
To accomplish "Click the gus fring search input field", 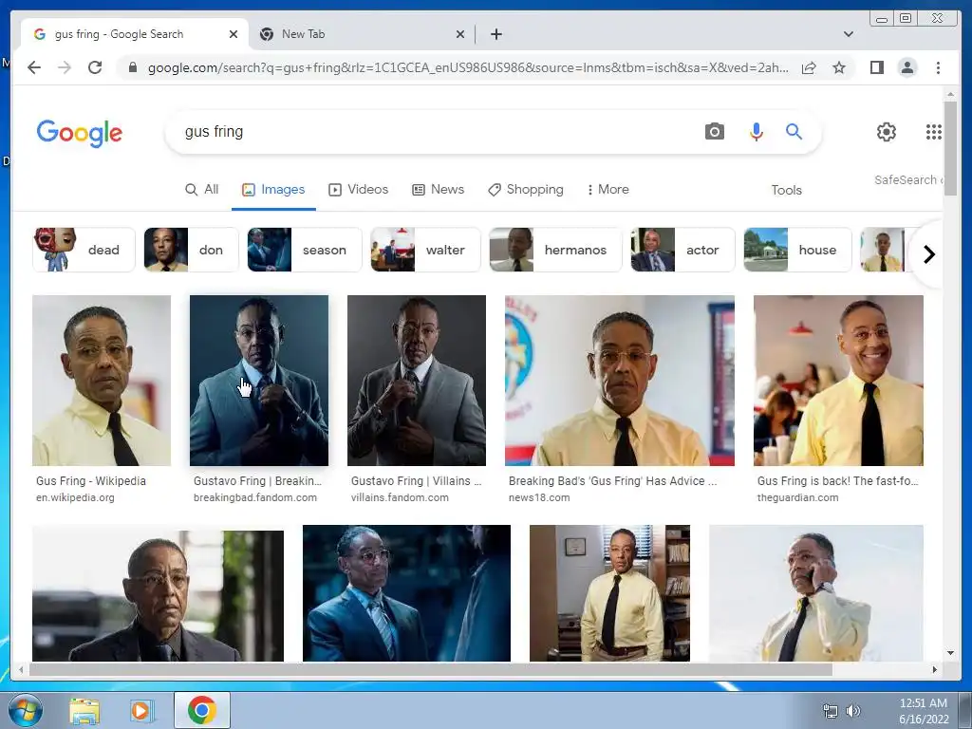I will [x=434, y=131].
